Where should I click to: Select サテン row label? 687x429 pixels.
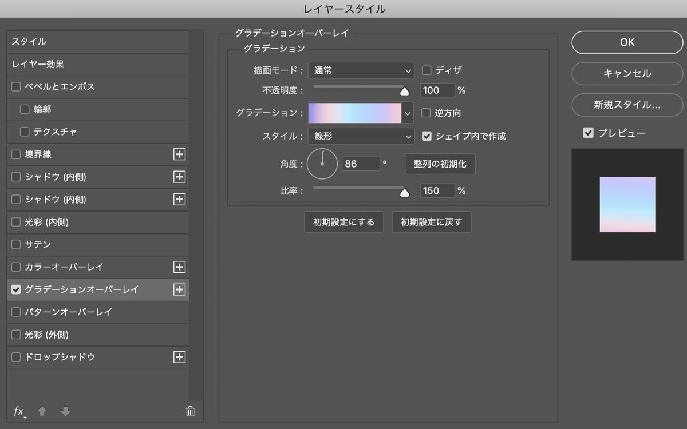[38, 244]
